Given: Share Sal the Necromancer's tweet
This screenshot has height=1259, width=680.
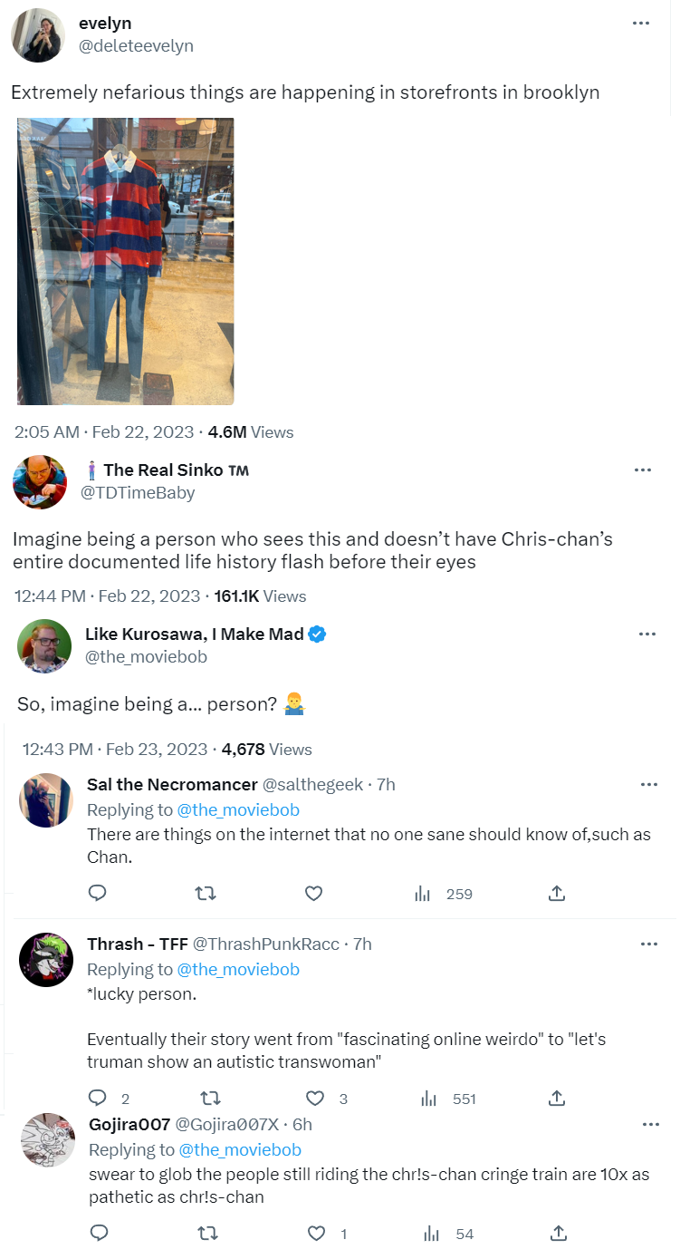Looking at the screenshot, I should 557,894.
